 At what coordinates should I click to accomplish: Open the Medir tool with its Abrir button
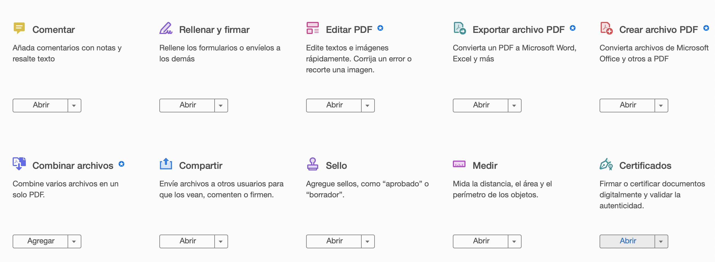point(481,241)
